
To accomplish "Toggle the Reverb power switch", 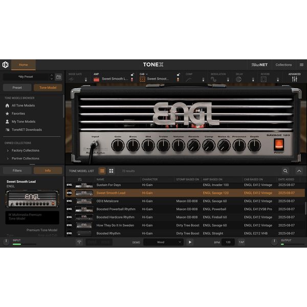I will pos(278,79).
